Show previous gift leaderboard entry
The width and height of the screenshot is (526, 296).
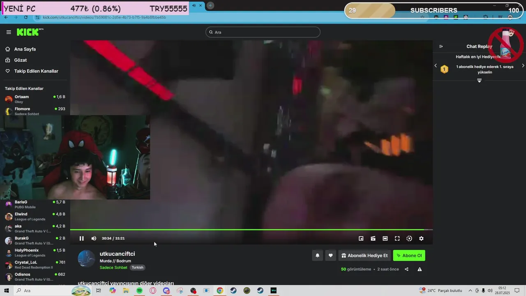[436, 66]
